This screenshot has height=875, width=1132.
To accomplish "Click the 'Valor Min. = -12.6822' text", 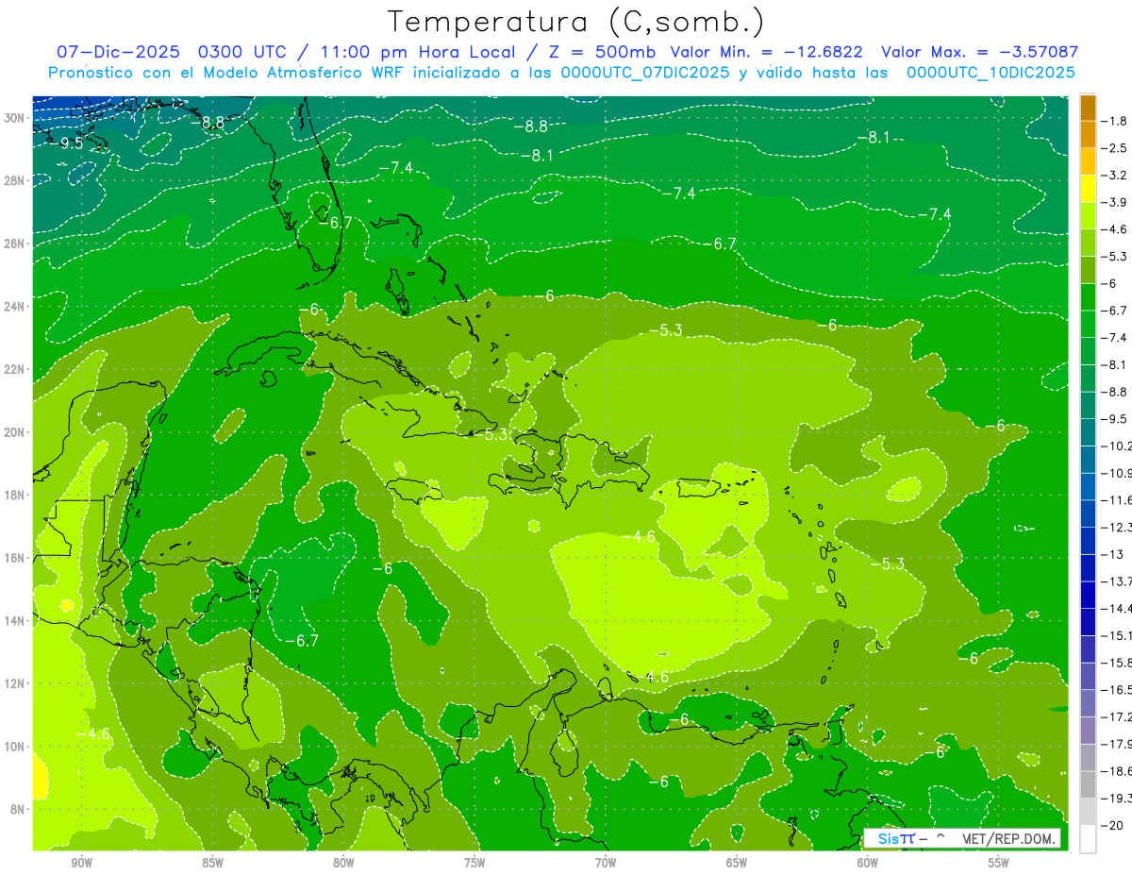I will pyautogui.click(x=766, y=52).
